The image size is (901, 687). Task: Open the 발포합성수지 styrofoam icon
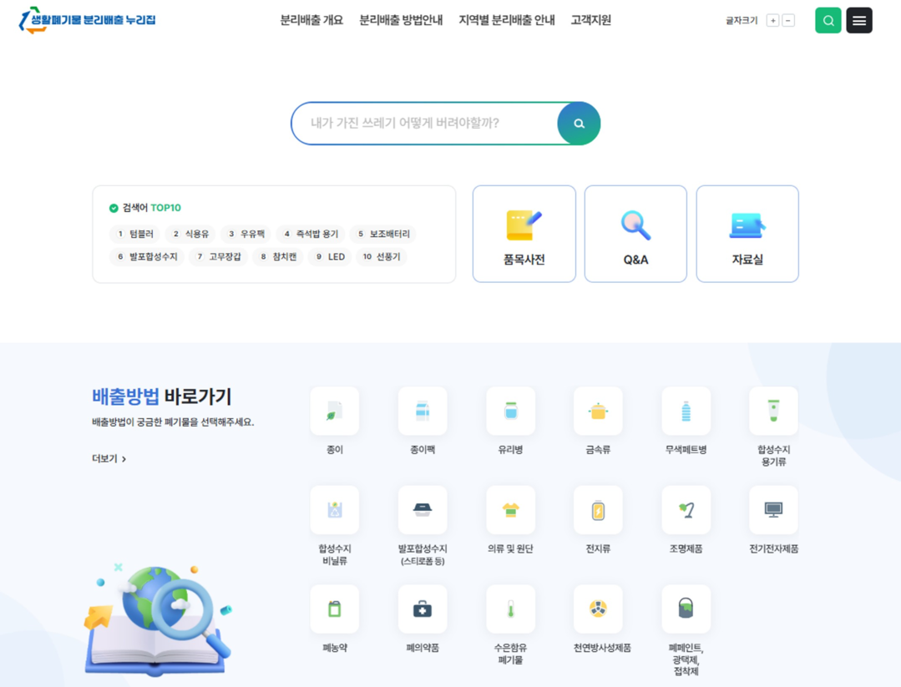click(423, 510)
